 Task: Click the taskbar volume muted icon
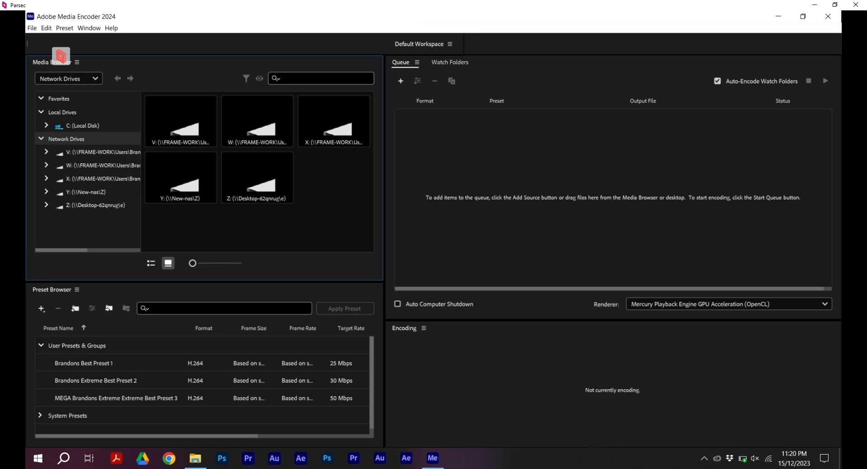click(x=755, y=459)
